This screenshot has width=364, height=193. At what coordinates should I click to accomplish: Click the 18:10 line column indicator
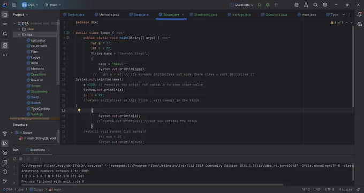pos(306,189)
